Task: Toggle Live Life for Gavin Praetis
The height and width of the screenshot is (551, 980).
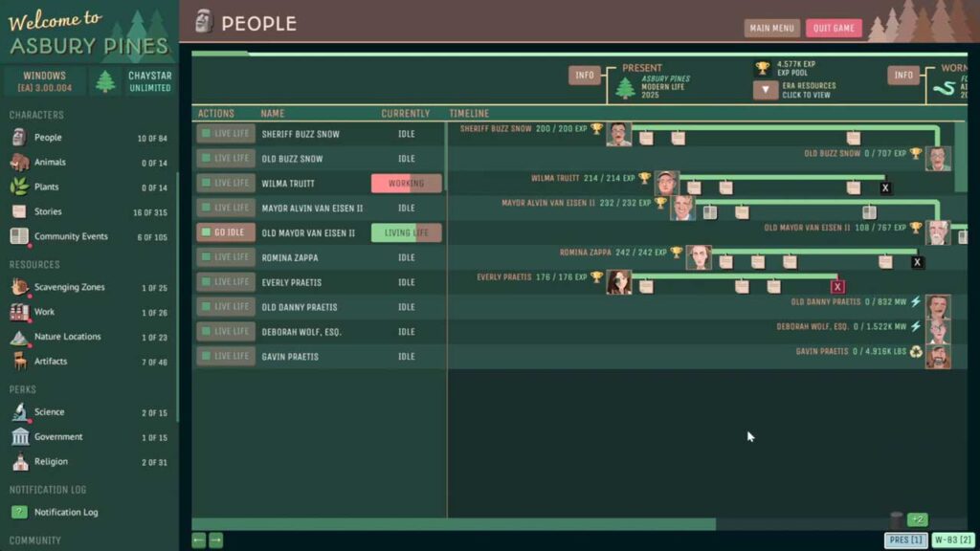Action: (x=226, y=356)
